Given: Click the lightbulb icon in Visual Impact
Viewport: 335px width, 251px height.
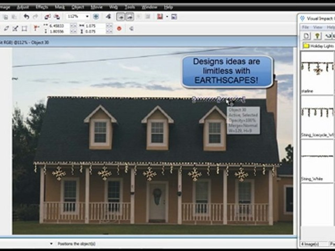Looking at the screenshot, I should tap(317, 36).
